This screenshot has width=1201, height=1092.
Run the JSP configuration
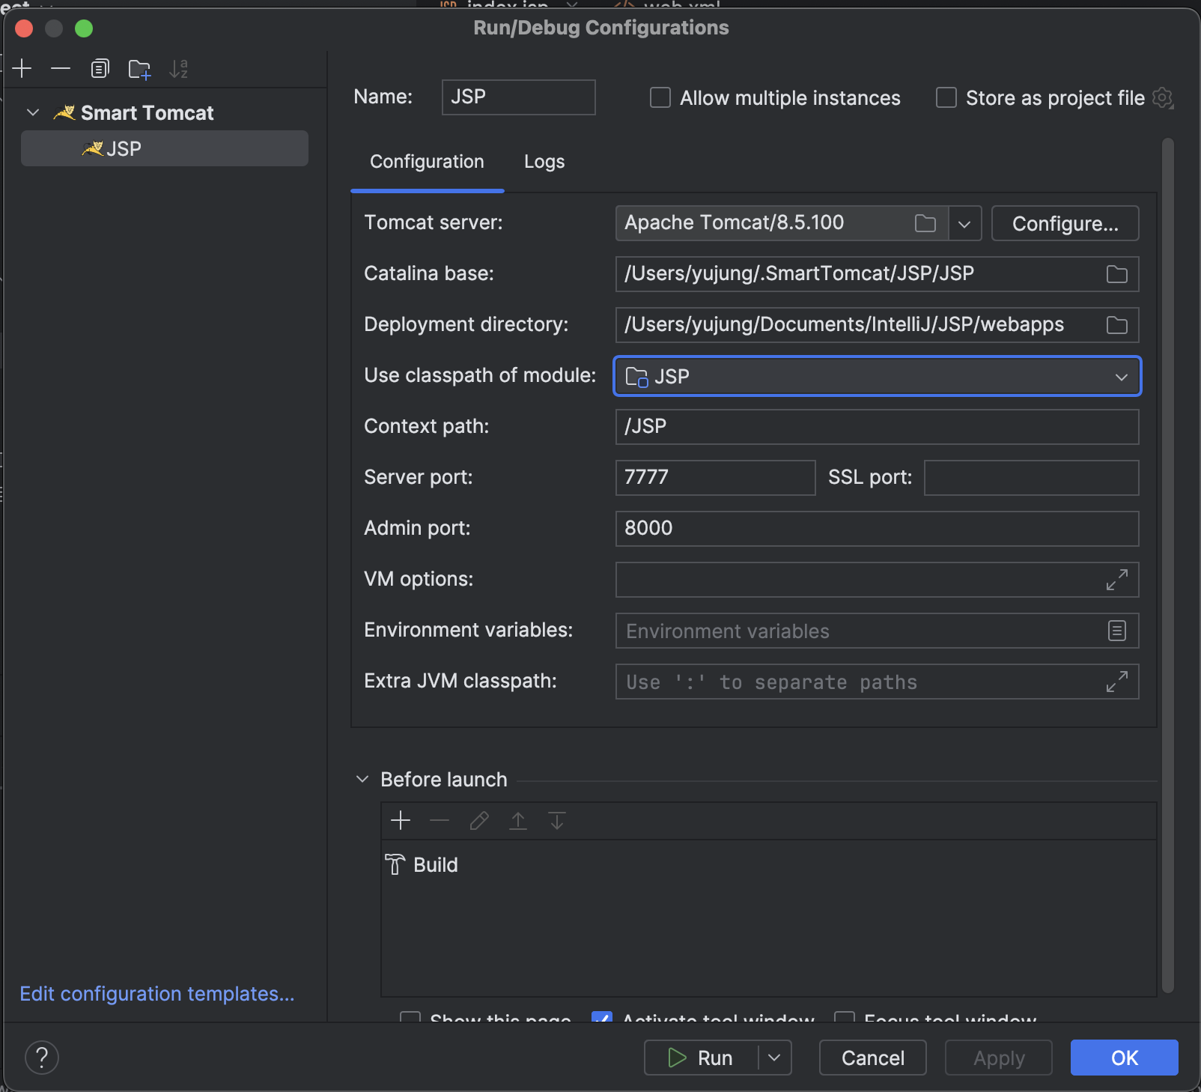[x=701, y=1058]
